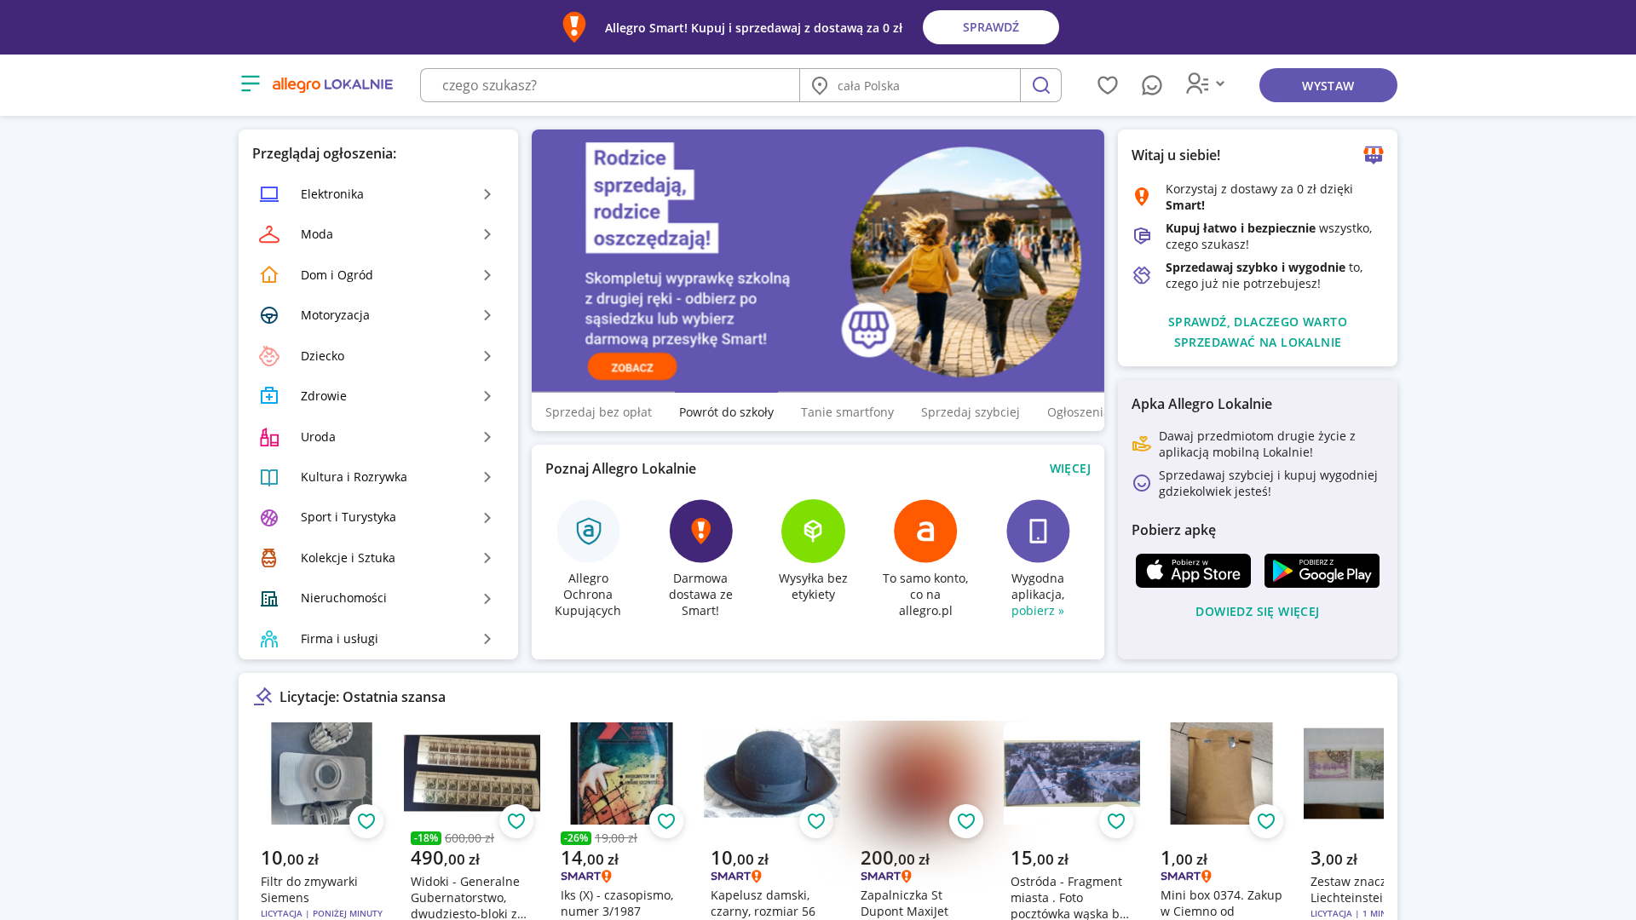Viewport: 1636px width, 920px height.
Task: Expand the Motoryzacja category chevron
Action: coord(487,315)
